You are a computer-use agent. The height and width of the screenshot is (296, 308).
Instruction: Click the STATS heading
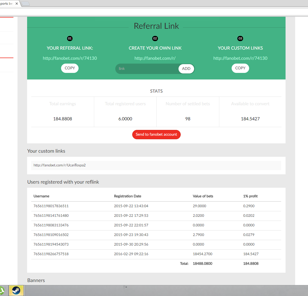point(156,91)
